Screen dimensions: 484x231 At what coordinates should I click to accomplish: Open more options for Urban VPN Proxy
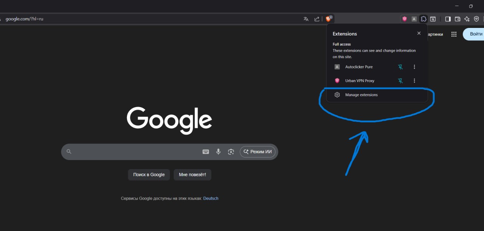click(x=414, y=81)
